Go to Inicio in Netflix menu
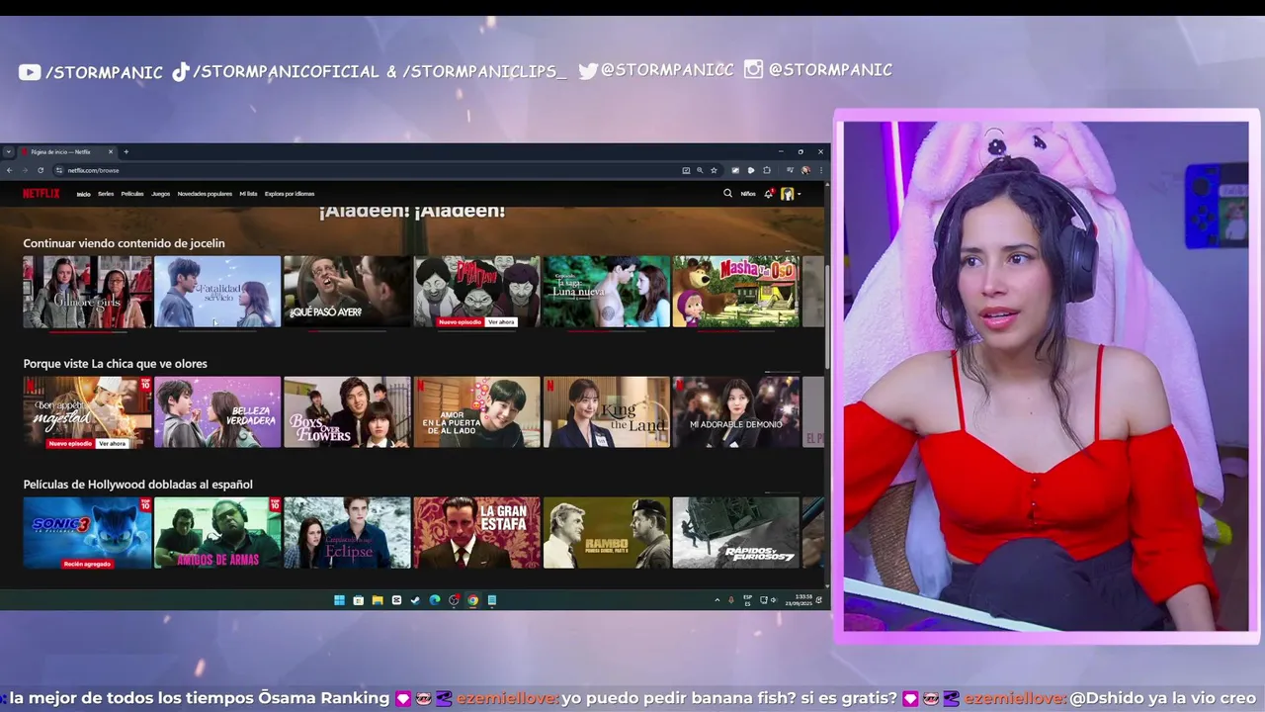This screenshot has width=1265, height=712. coord(84,194)
